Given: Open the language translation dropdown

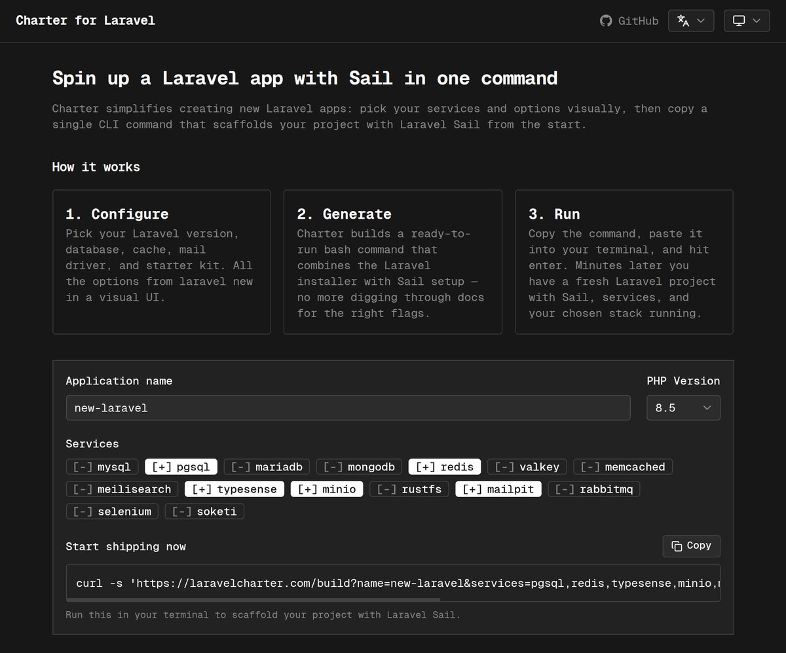Looking at the screenshot, I should point(691,21).
